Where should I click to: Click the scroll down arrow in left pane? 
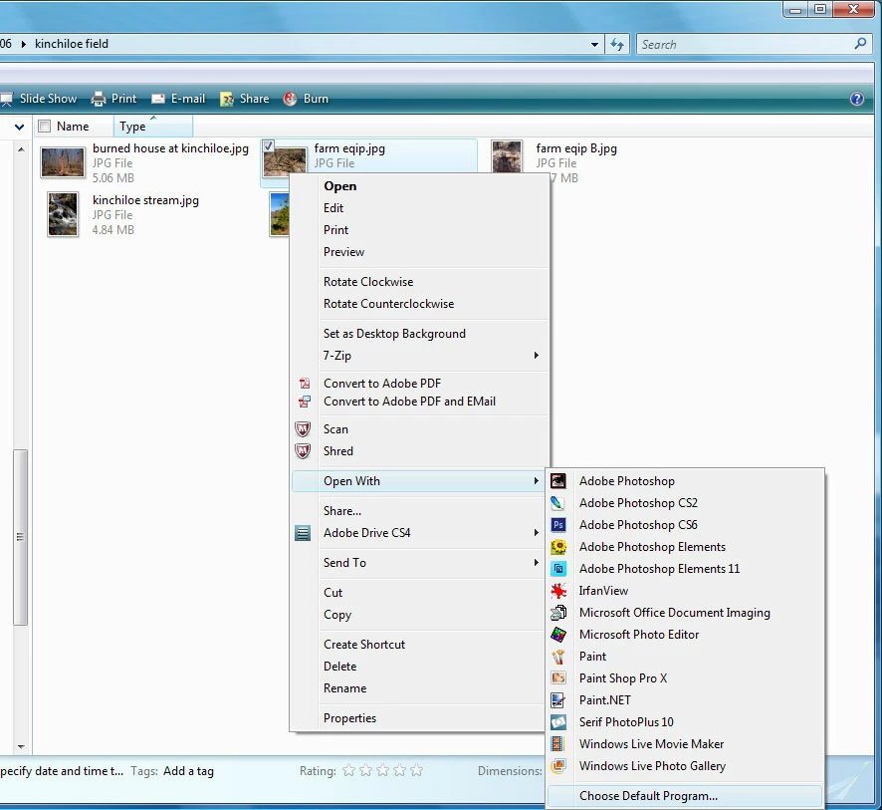pyautogui.click(x=21, y=746)
